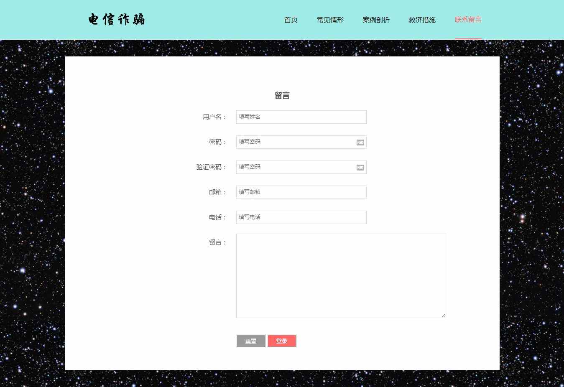Focus the 验证密码 input field
The width and height of the screenshot is (564, 387).
pos(301,167)
